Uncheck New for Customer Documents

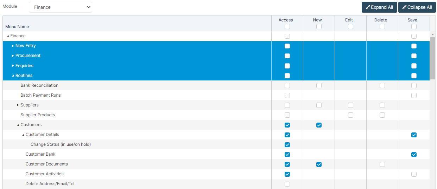click(319, 164)
